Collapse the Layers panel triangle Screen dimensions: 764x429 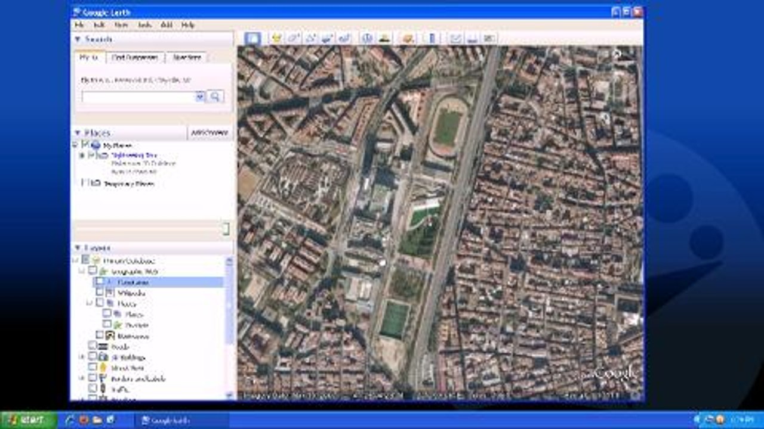78,248
